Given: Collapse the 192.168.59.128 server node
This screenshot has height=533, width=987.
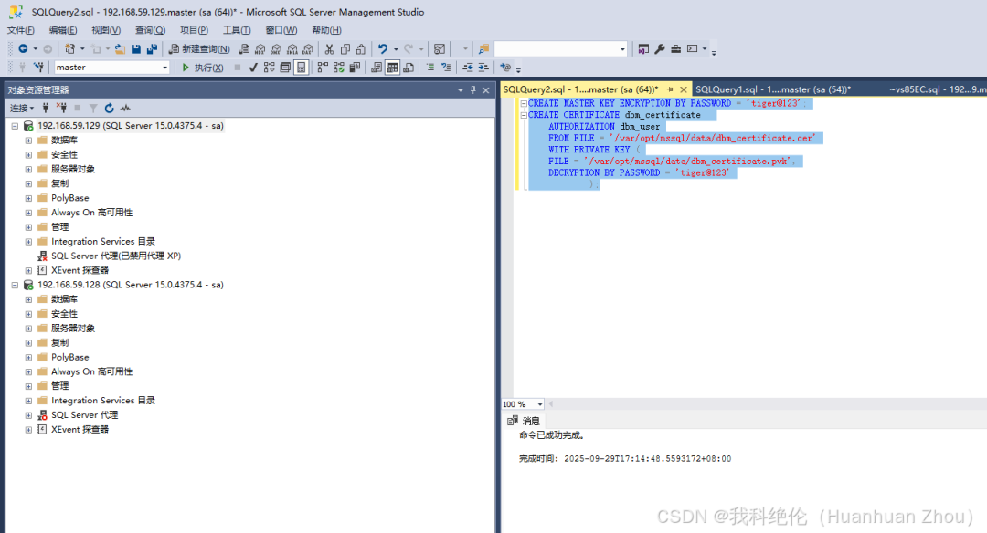Looking at the screenshot, I should 16,285.
